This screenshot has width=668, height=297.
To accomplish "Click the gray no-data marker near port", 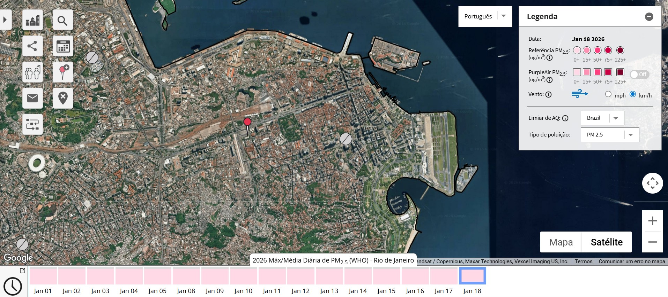I will (92, 57).
